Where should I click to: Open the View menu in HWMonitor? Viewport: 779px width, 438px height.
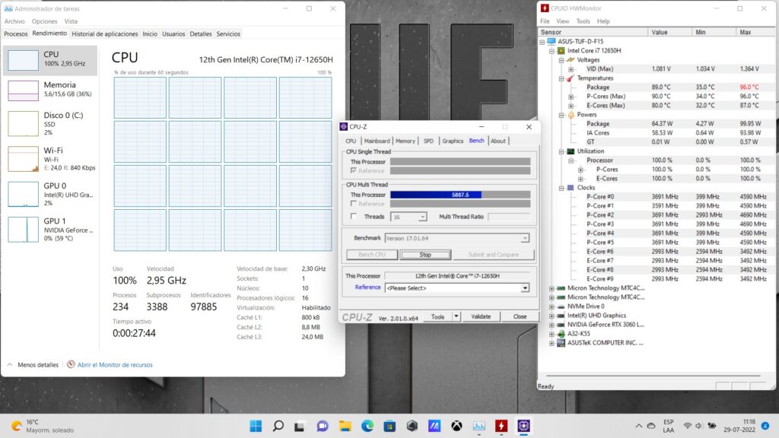(562, 21)
